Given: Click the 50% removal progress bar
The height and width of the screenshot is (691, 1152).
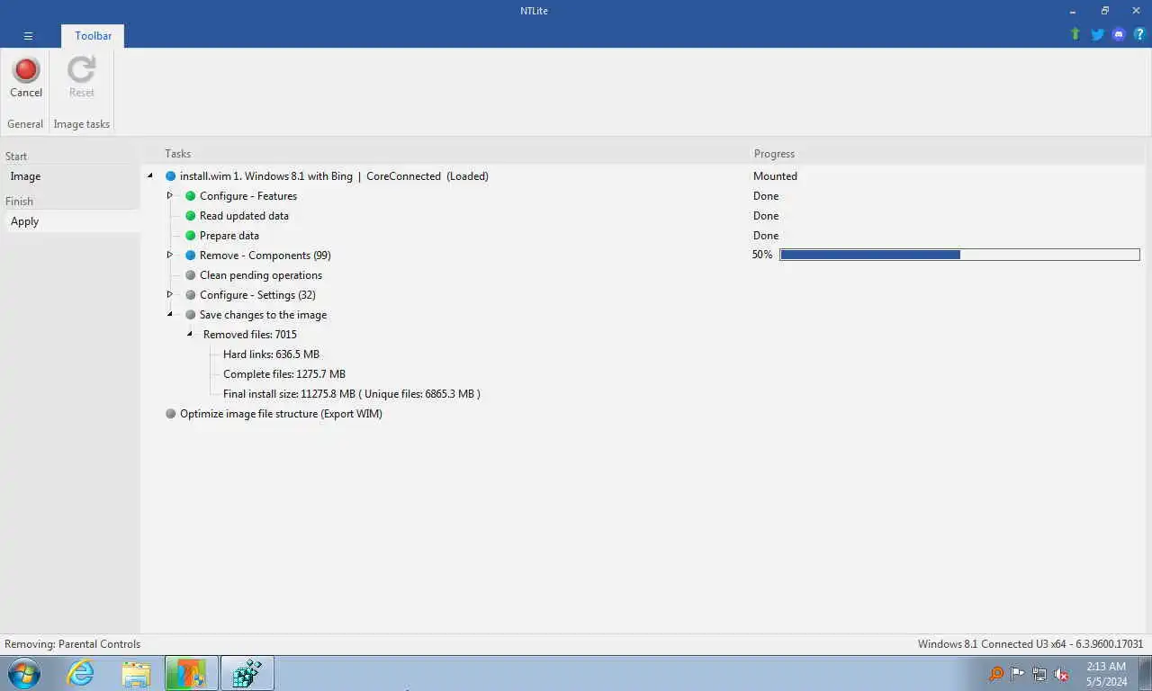Looking at the screenshot, I should pos(959,255).
